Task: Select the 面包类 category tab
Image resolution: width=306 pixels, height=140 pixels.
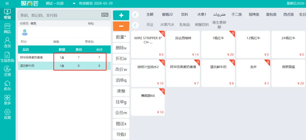Action: click(x=271, y=14)
